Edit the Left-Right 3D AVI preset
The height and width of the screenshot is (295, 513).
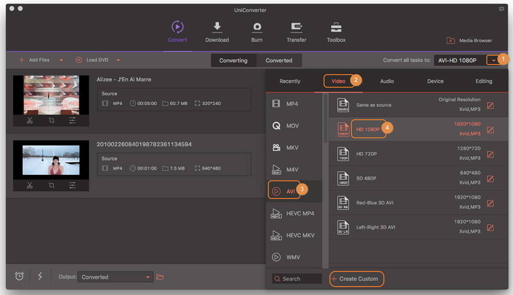click(490, 227)
